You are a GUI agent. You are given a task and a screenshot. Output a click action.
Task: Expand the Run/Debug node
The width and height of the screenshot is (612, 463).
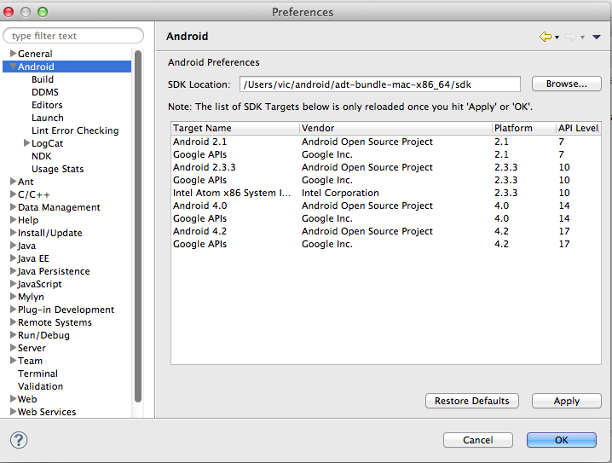tap(13, 334)
